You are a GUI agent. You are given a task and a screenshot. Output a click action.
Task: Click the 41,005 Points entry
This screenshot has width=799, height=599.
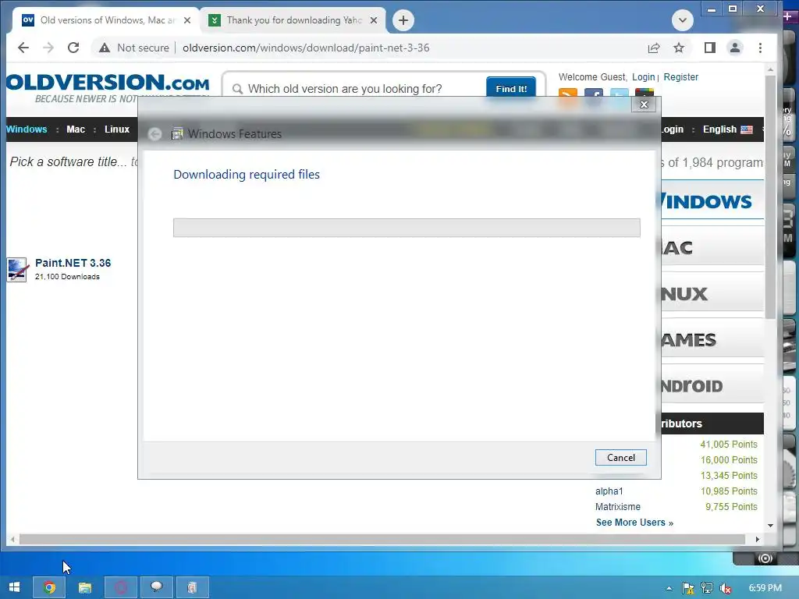pos(729,444)
